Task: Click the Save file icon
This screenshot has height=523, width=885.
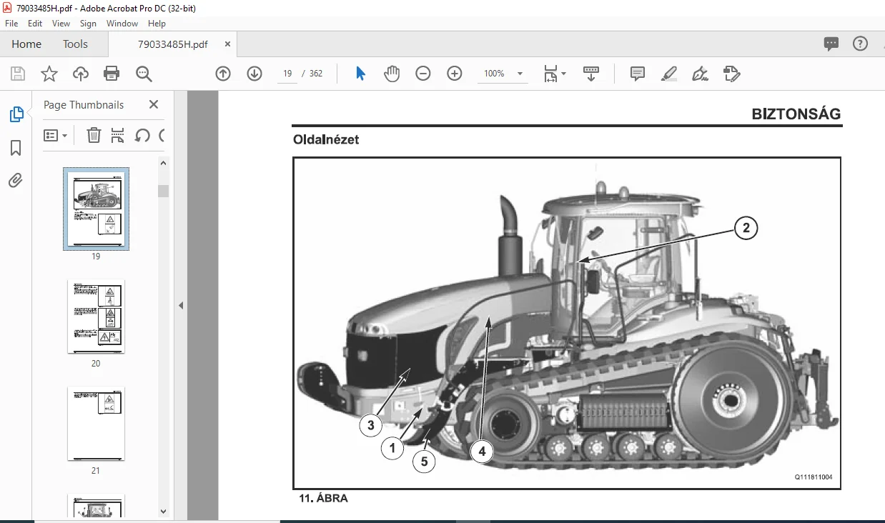Action: click(18, 74)
